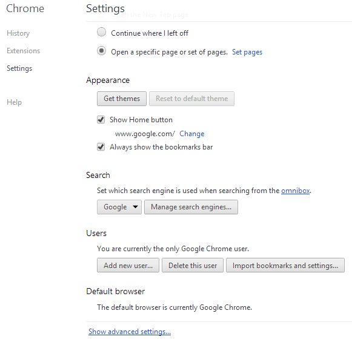Screen dimensions: 352x348
Task: Uncheck the Show Home button checkbox
Action: 101,119
